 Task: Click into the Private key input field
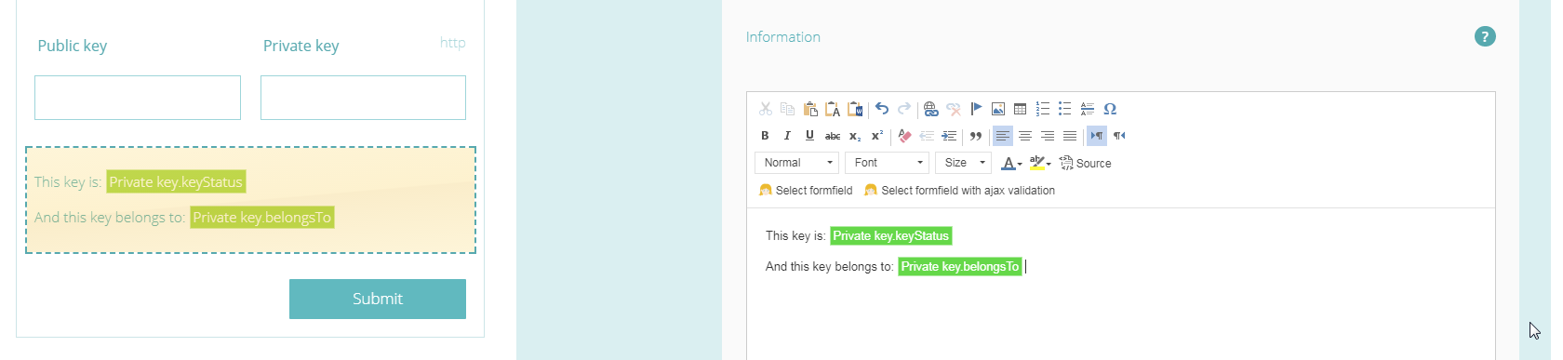(x=363, y=98)
